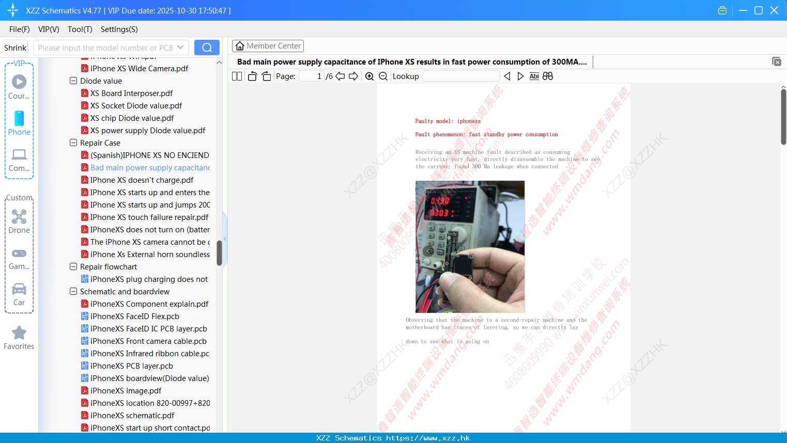Open iPhoneXS Component explain.pdf

click(145, 304)
